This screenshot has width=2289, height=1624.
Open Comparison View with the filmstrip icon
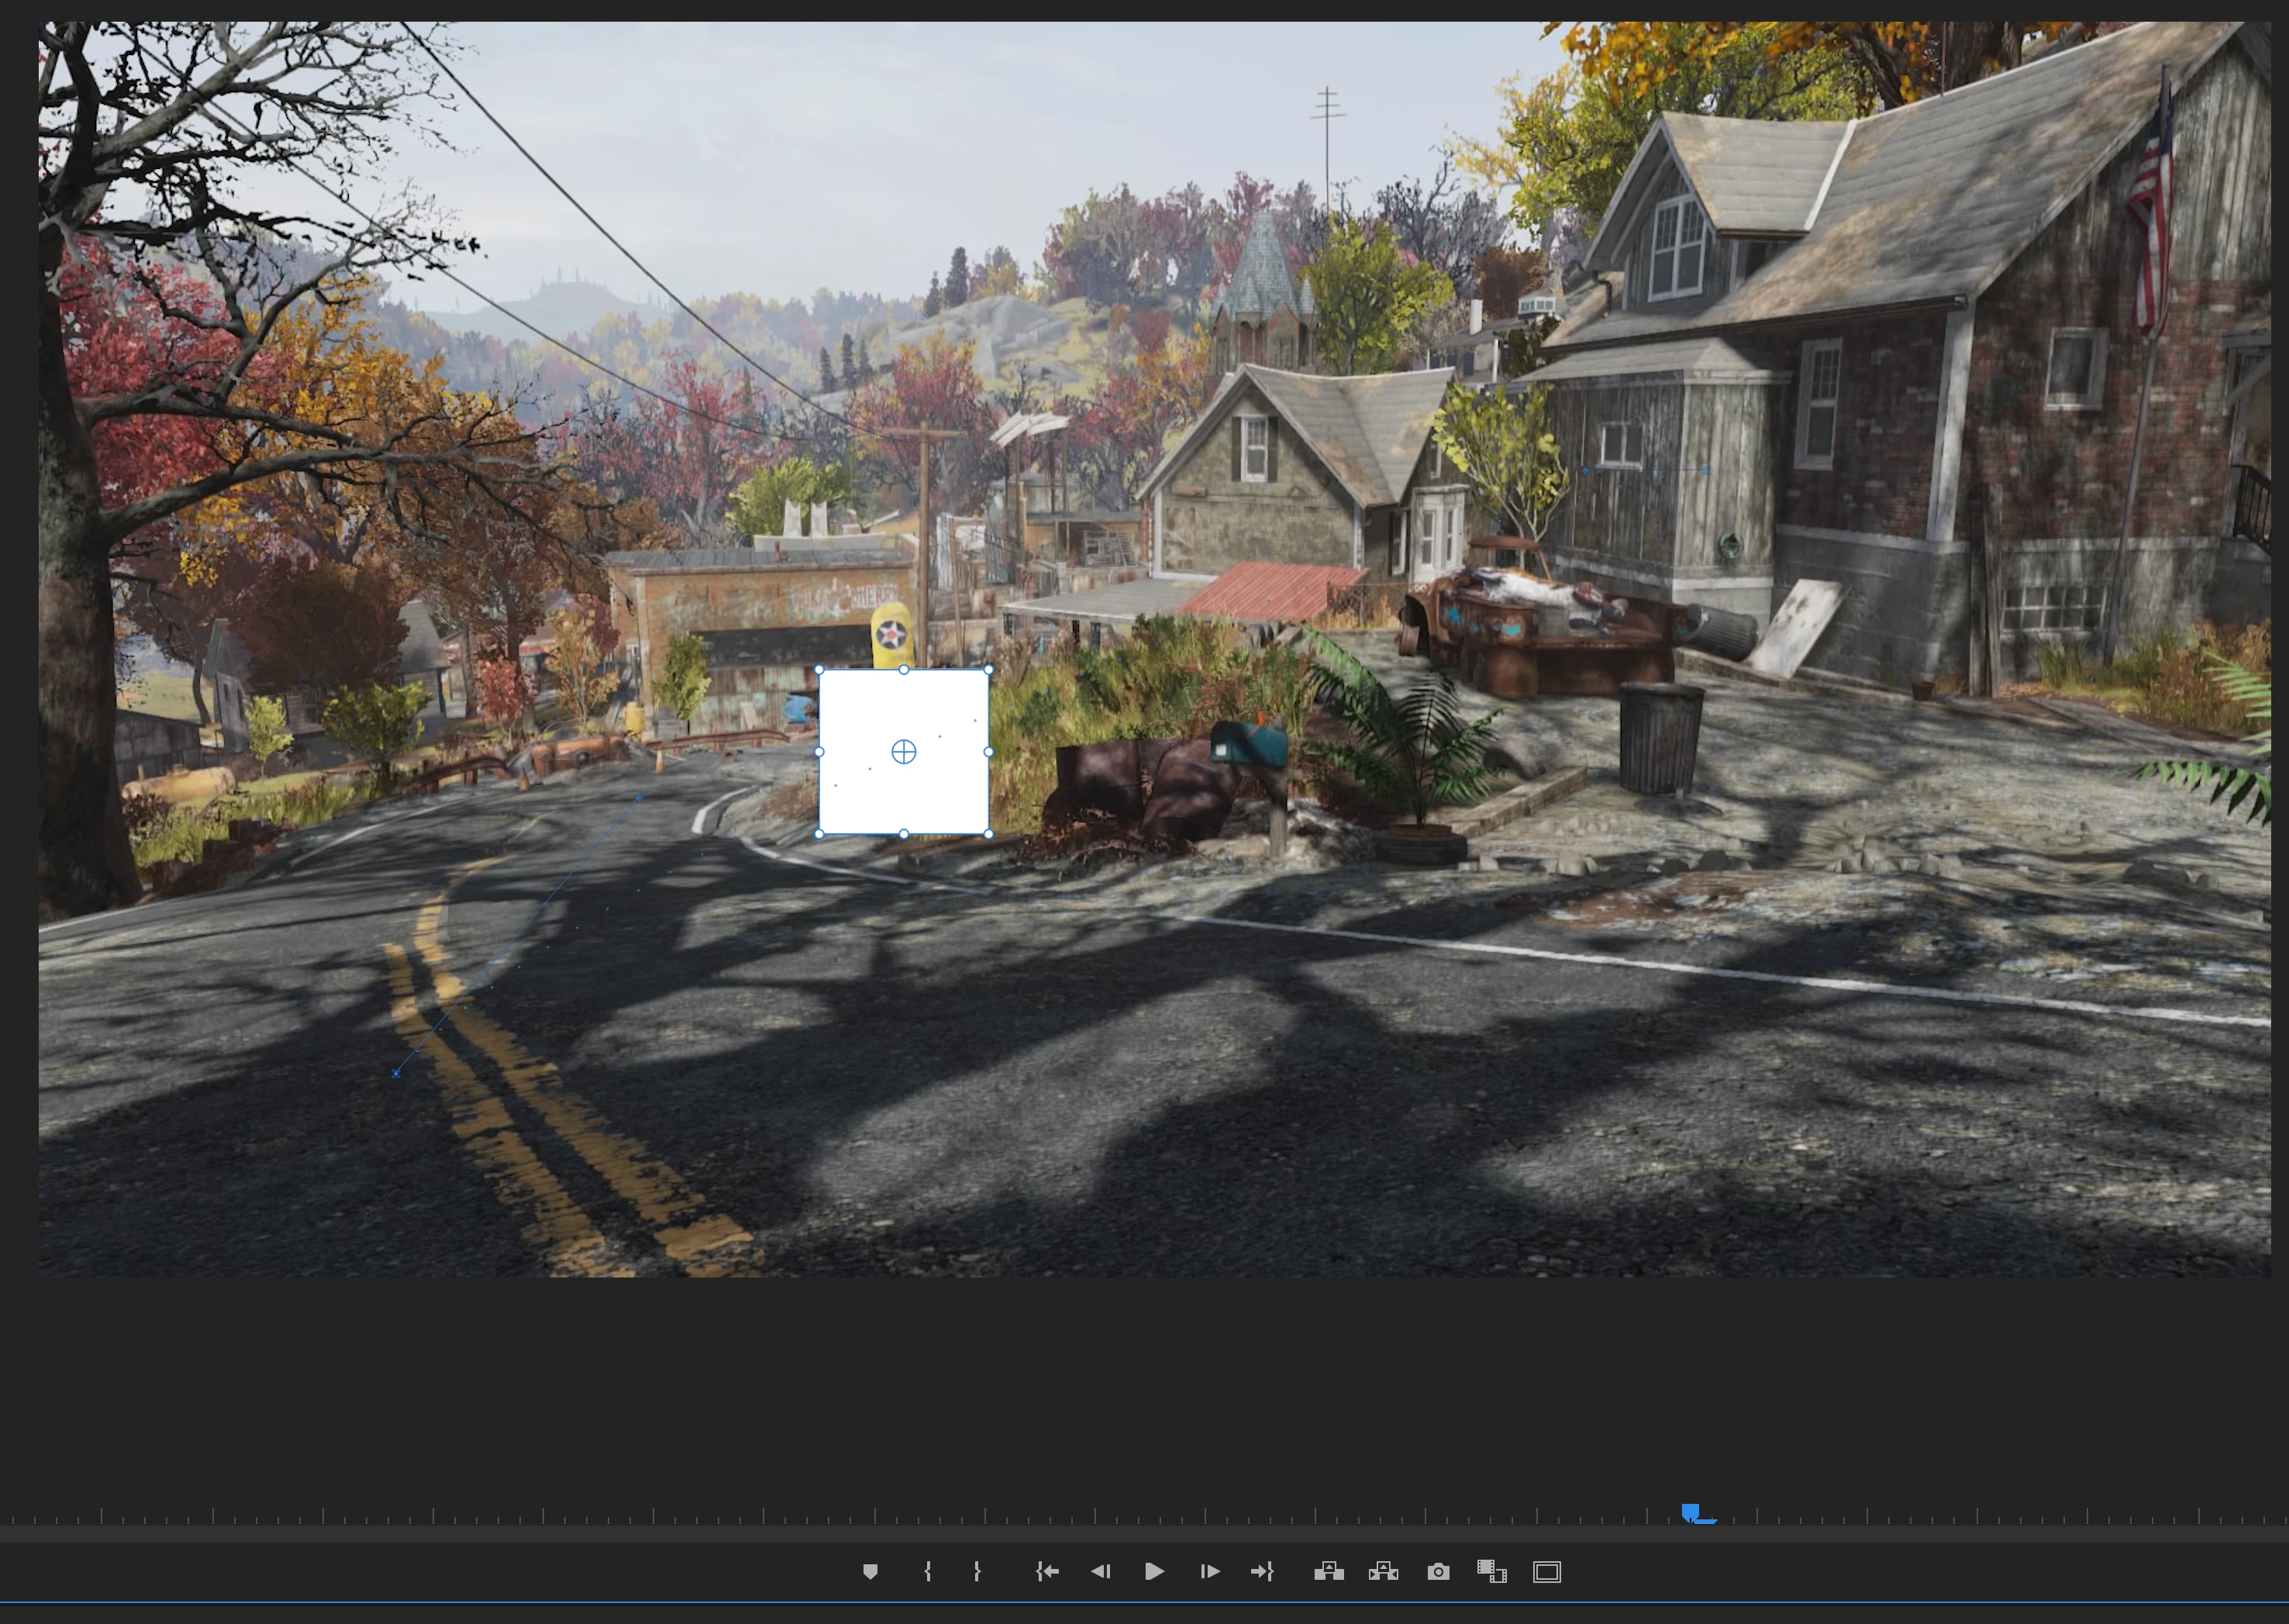1491,1571
